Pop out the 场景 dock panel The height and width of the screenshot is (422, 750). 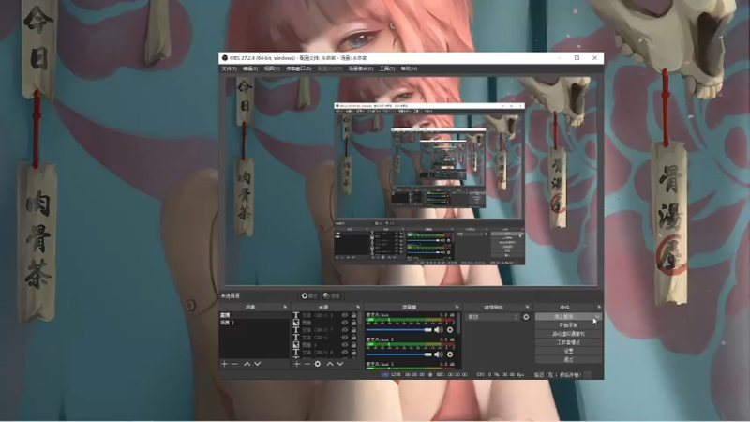285,308
